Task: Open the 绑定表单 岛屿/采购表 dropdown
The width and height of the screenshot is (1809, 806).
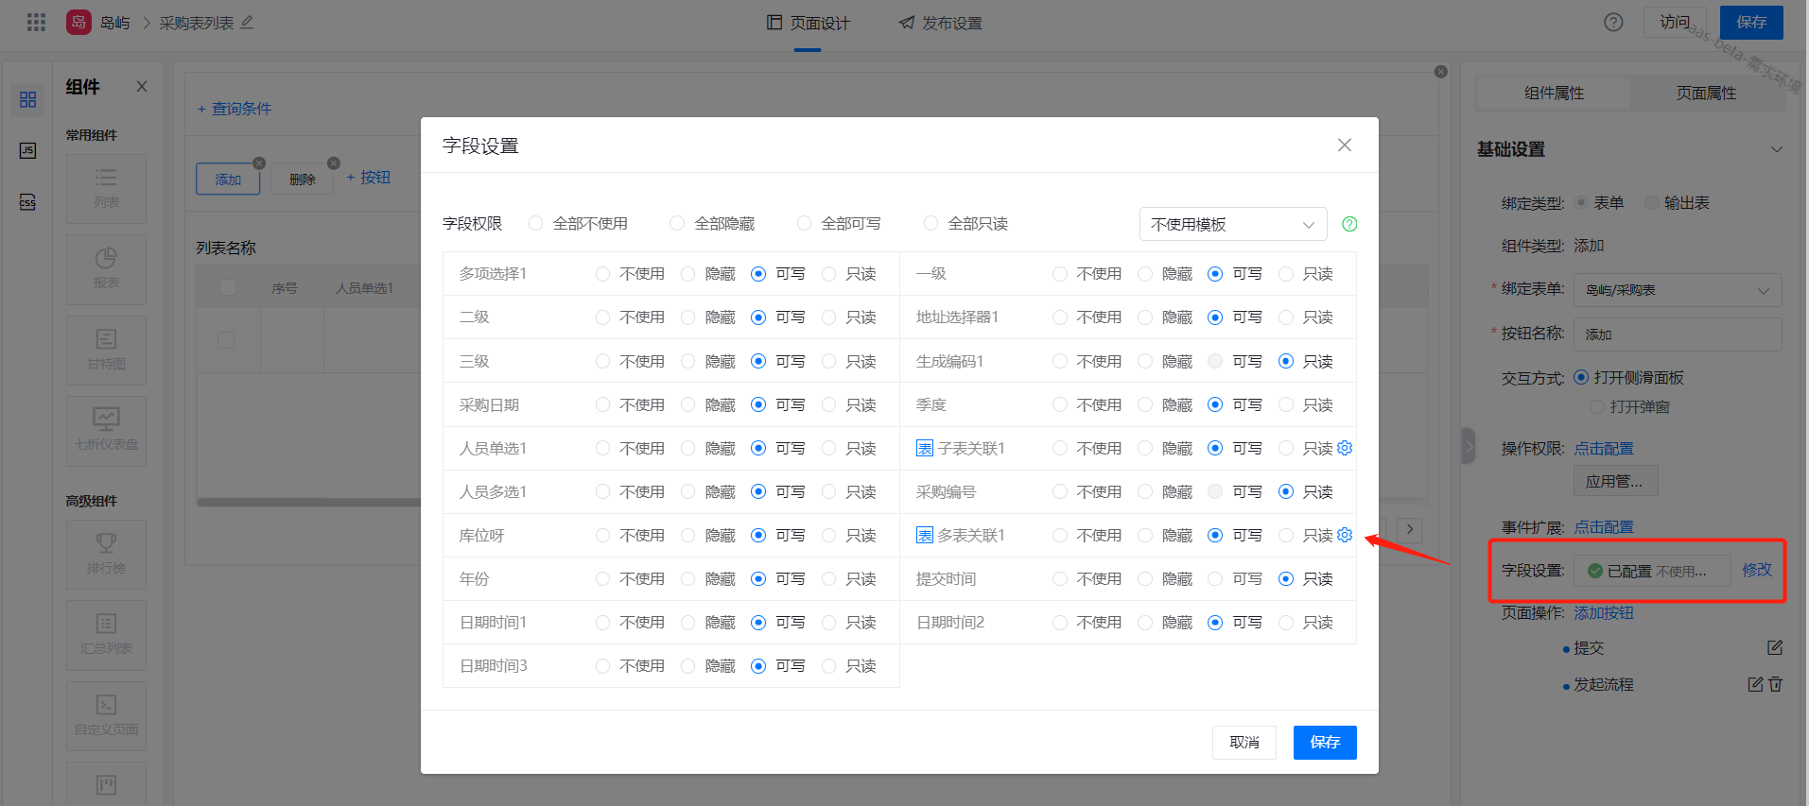Action: [1678, 290]
